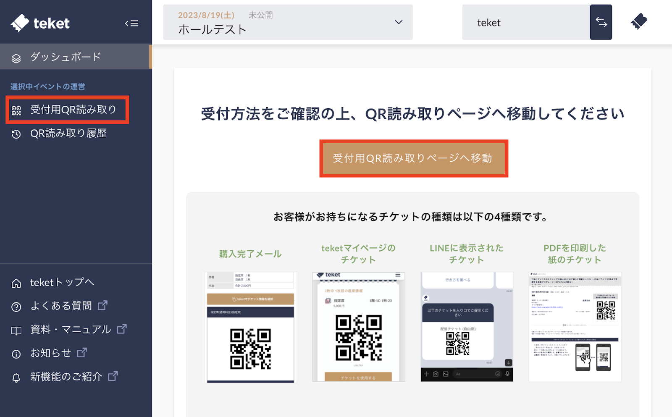Viewport: 672px width, 417px height.
Task: Click the LINEに表示されたチケット sample thumbnail
Action: point(467,327)
